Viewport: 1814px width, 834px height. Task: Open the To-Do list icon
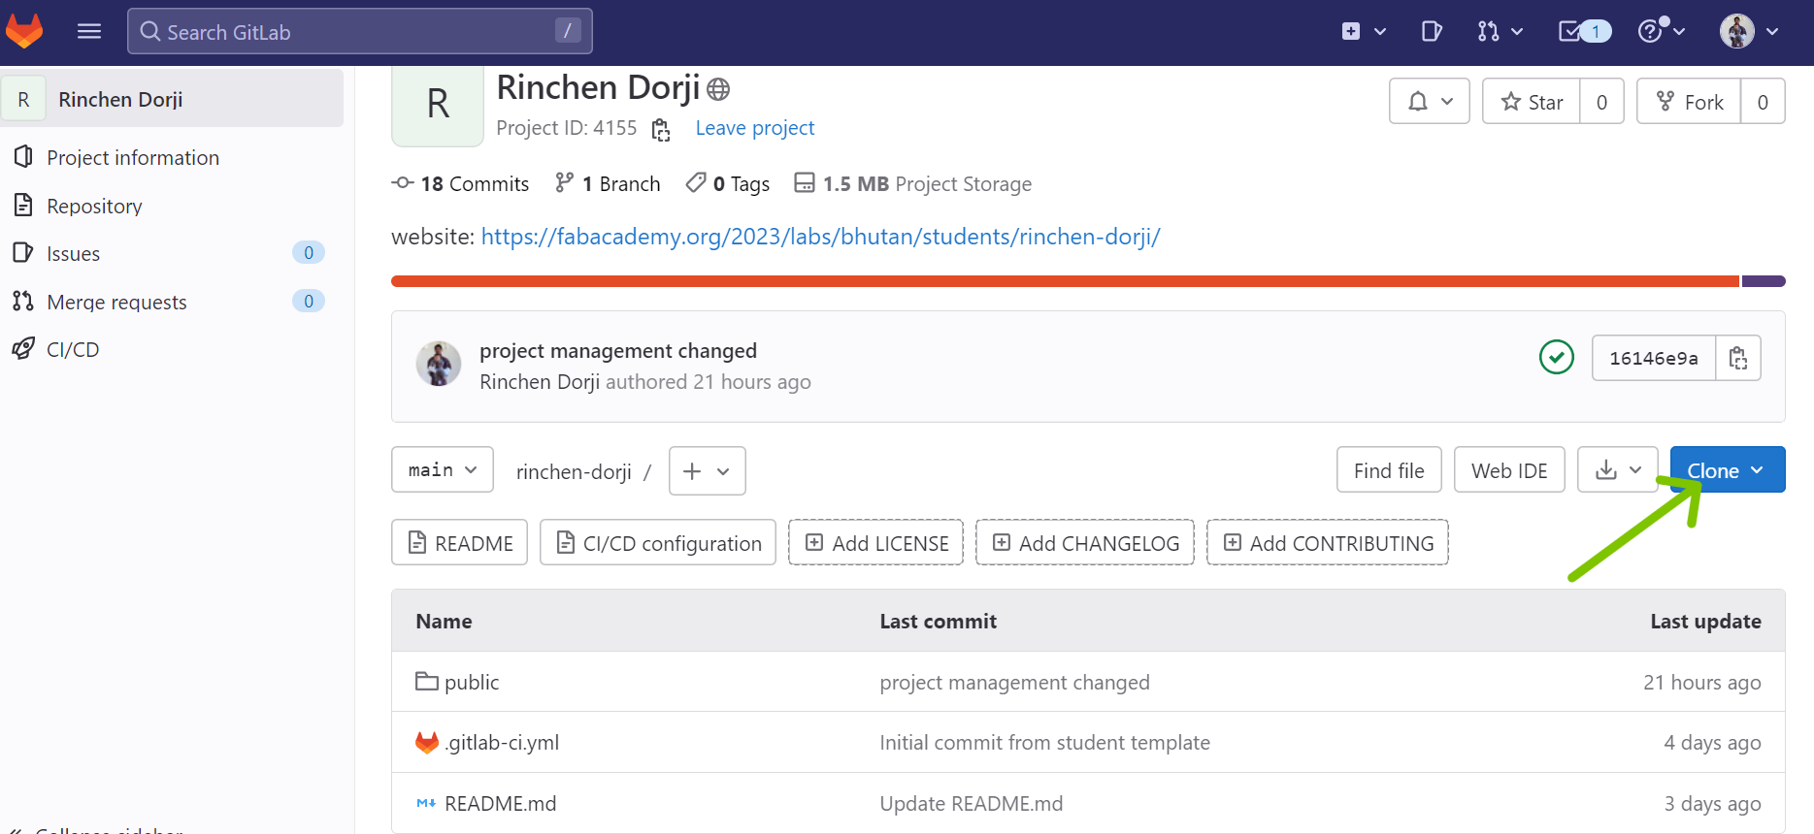(x=1584, y=31)
